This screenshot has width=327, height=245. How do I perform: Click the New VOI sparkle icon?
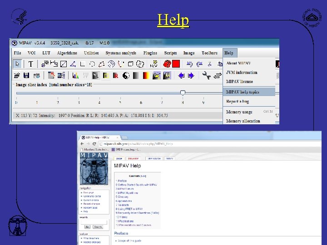pyautogui.click(x=154, y=64)
